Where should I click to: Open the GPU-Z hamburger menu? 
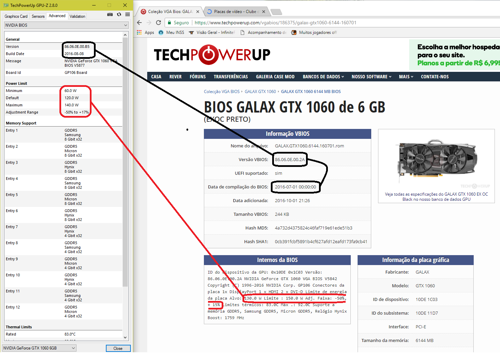[127, 14]
